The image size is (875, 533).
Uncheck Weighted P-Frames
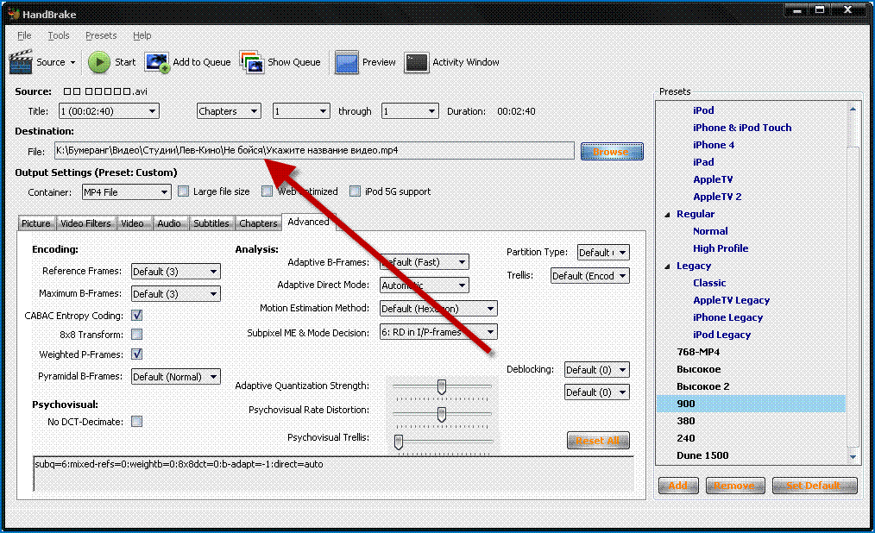[136, 354]
